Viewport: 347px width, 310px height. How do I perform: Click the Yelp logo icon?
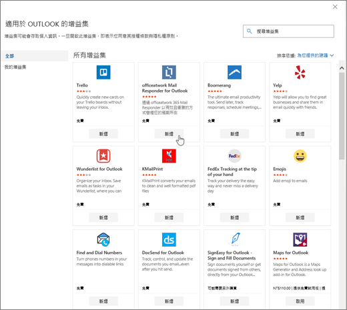click(300, 72)
